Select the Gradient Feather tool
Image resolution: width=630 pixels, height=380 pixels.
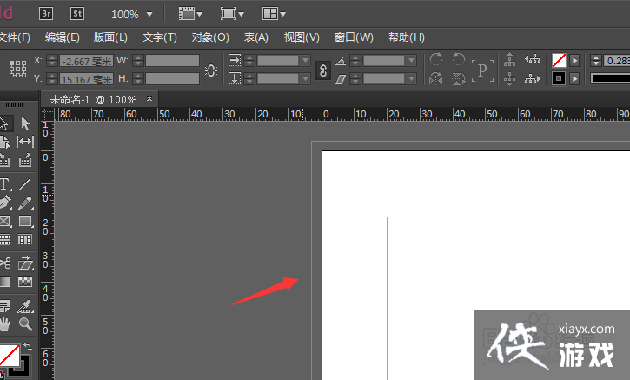[25, 282]
